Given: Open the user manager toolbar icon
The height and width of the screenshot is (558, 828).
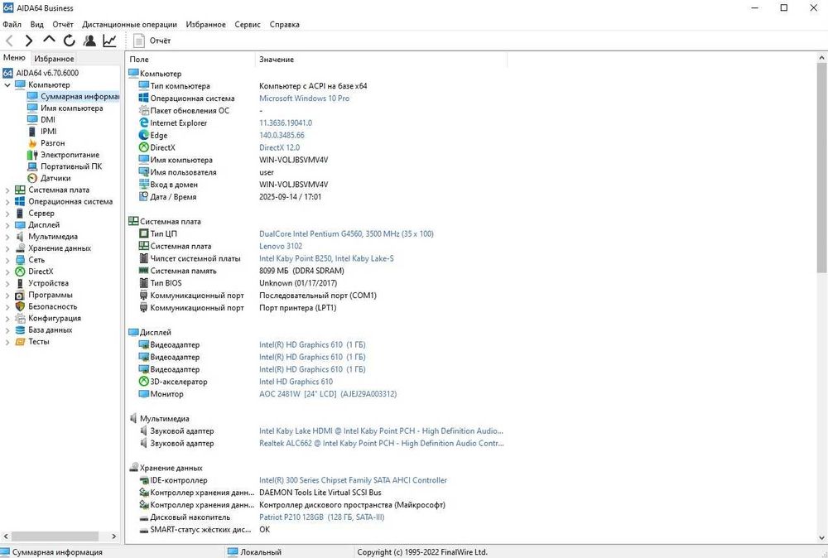Looking at the screenshot, I should click(x=89, y=41).
